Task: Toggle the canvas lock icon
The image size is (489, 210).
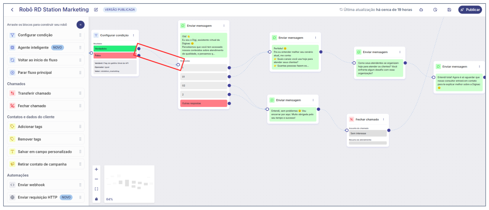Action: 96,199
